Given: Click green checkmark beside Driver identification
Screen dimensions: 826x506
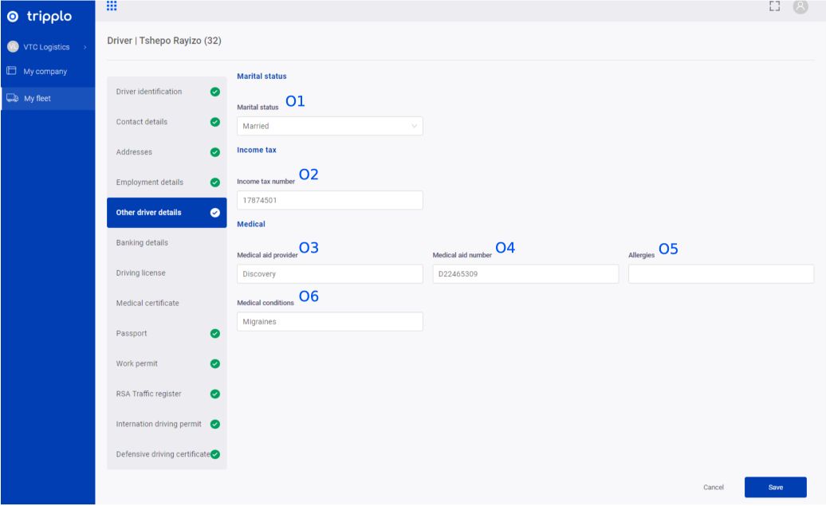Looking at the screenshot, I should (x=214, y=92).
